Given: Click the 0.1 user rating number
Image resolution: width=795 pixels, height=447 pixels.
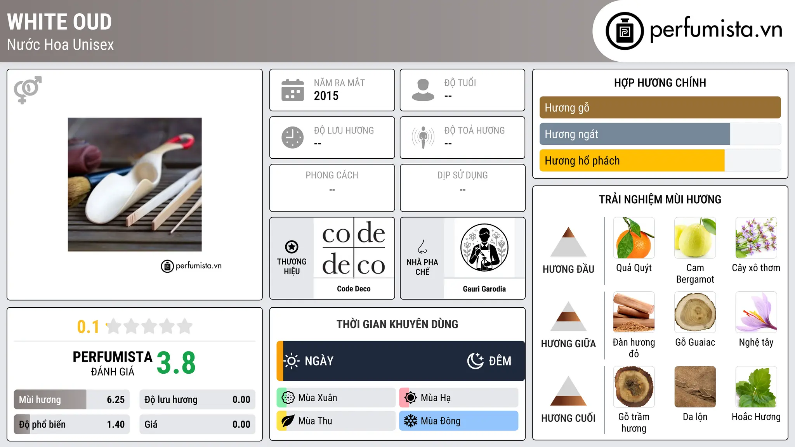Looking at the screenshot, I should [x=88, y=327].
